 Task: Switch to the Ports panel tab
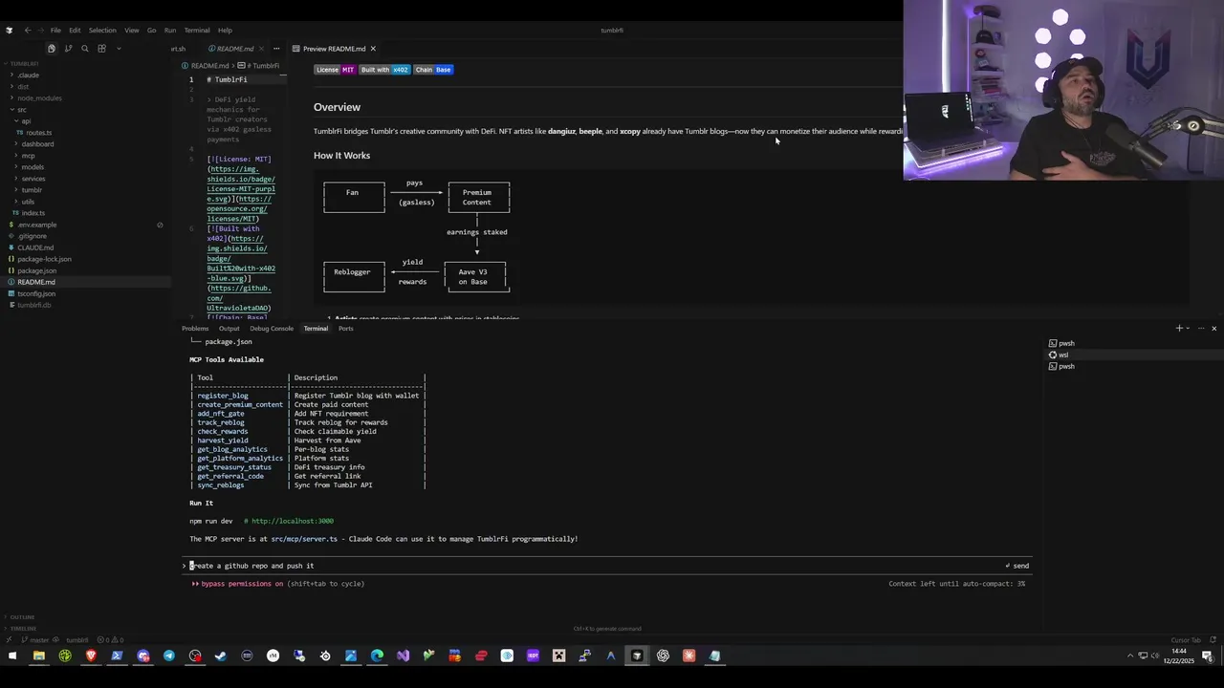[x=345, y=329]
